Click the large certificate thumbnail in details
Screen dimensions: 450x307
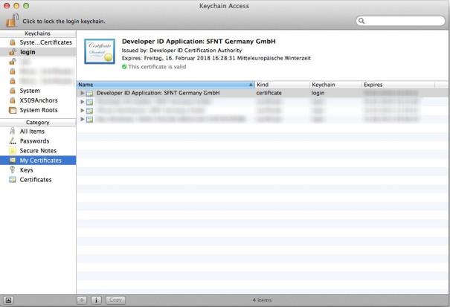[x=100, y=51]
